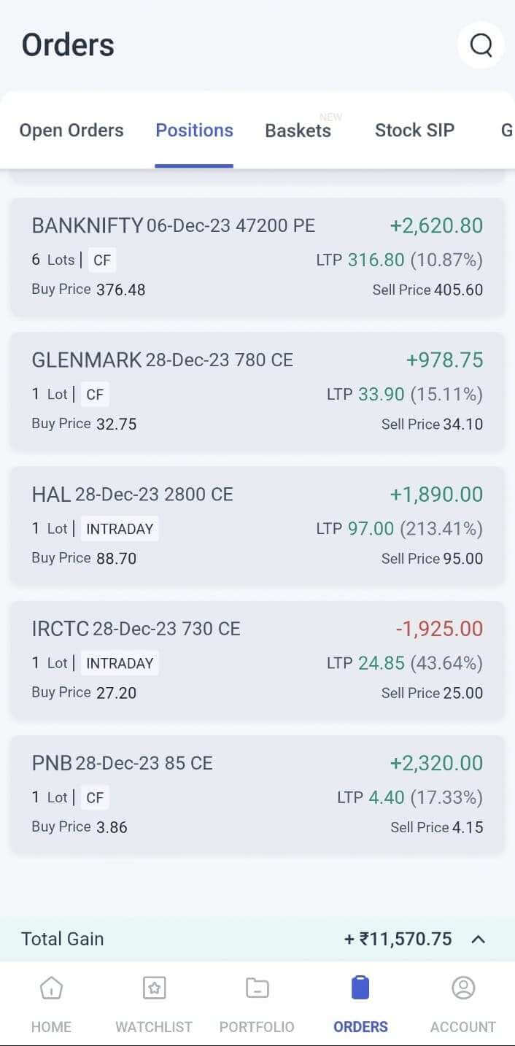Switch to the Open Orders tab
Image resolution: width=515 pixels, height=1046 pixels.
(x=71, y=131)
